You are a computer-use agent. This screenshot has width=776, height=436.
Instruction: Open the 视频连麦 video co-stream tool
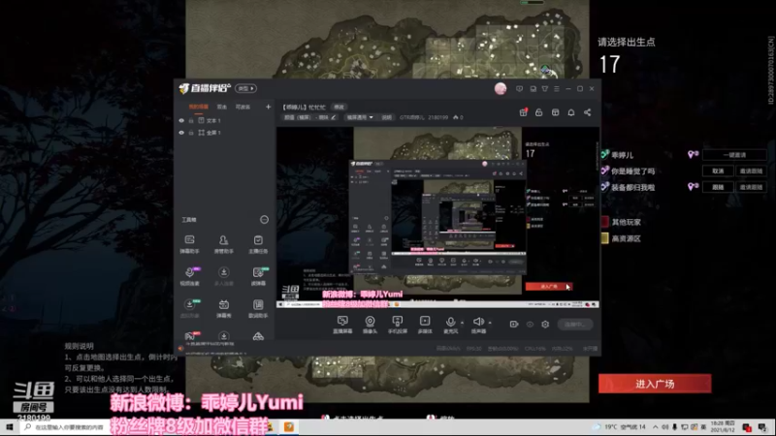tap(189, 276)
